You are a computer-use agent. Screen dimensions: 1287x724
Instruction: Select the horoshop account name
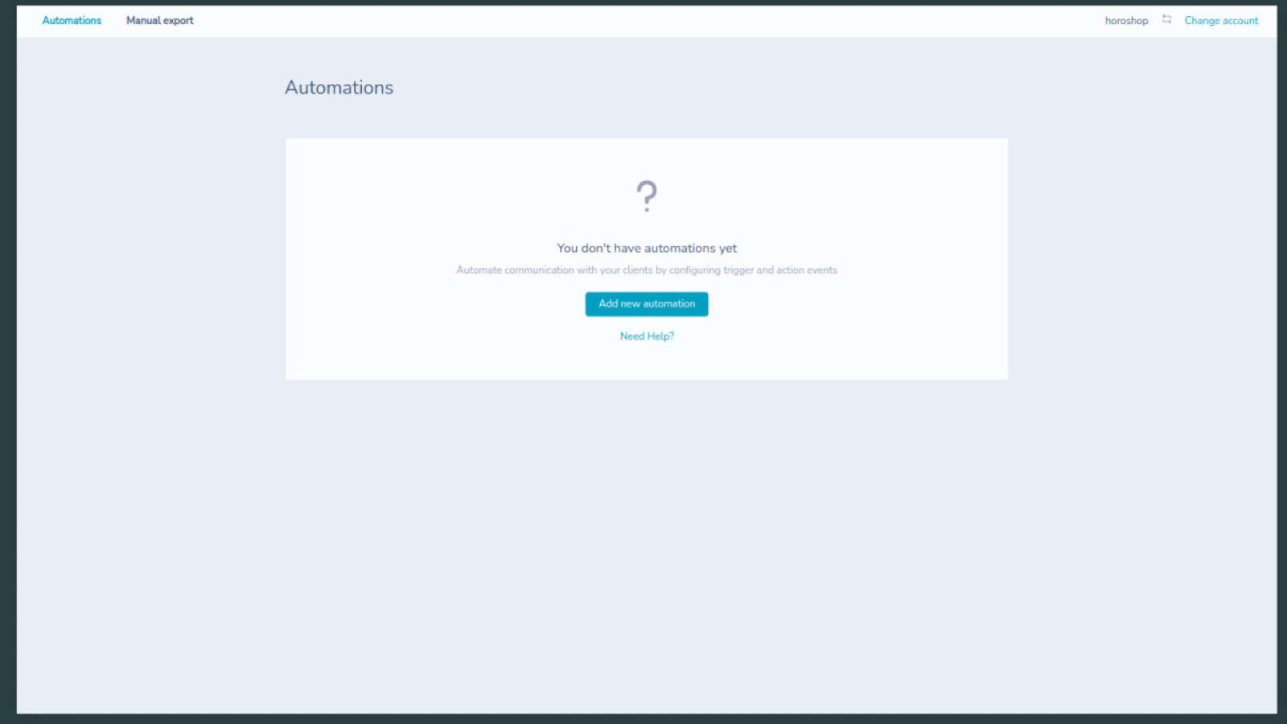pos(1126,21)
